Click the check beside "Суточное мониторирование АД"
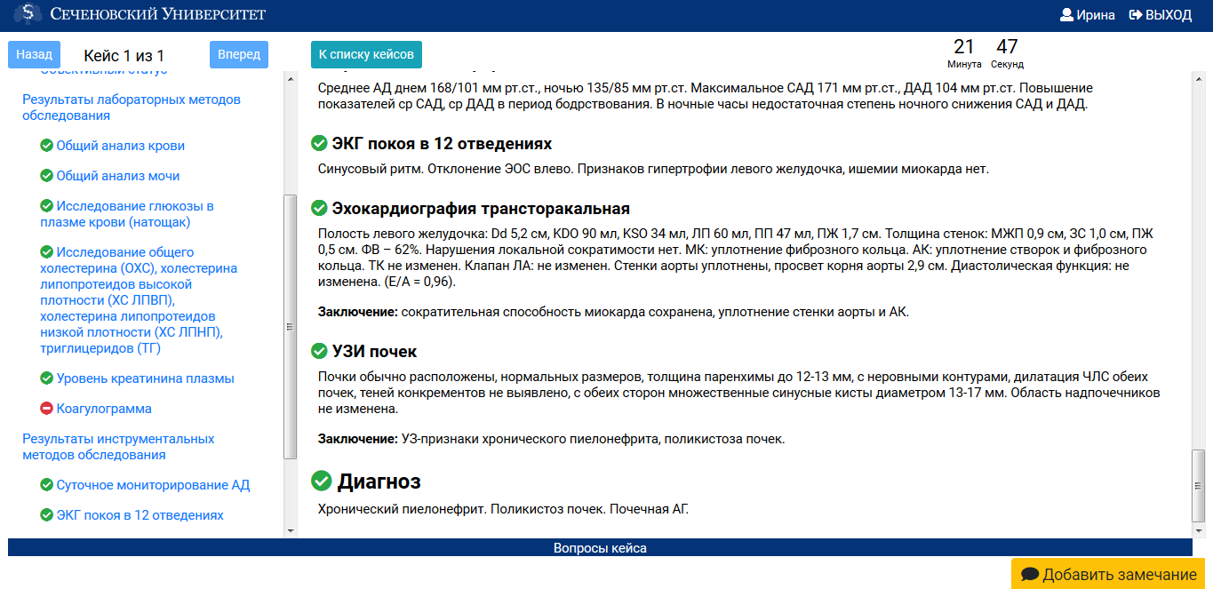The height and width of the screenshot is (589, 1213). [45, 484]
